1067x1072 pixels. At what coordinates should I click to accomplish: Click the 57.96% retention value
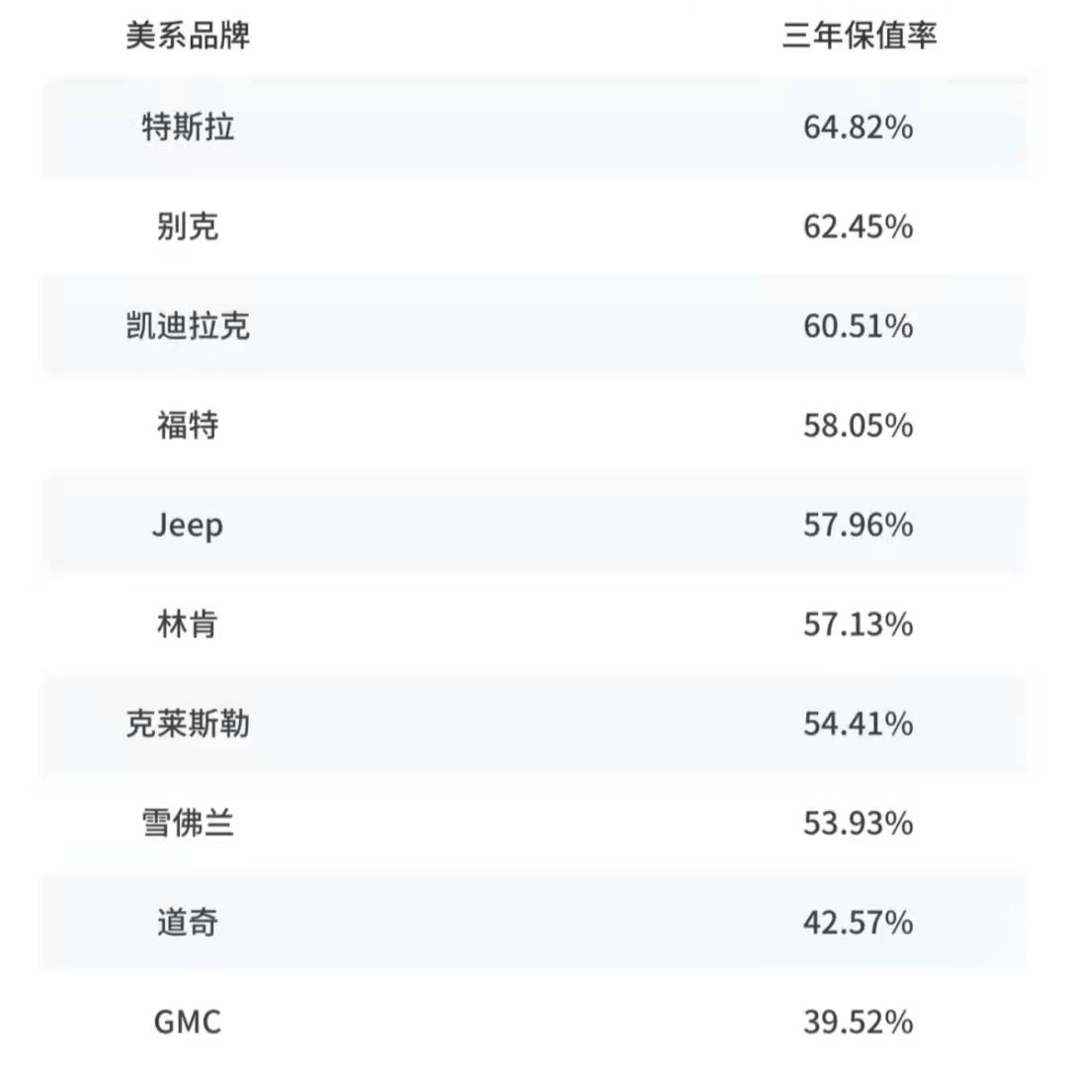858,526
